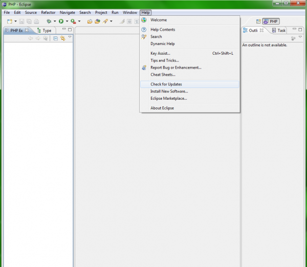Click the Back arrow in PHP Explorer
307x267 pixels.
30,38
